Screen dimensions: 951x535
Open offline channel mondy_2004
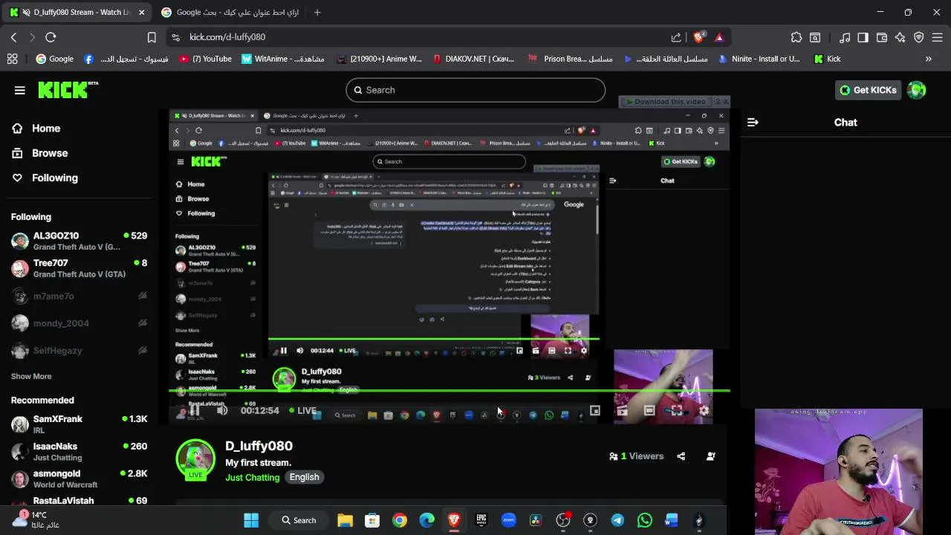79,323
